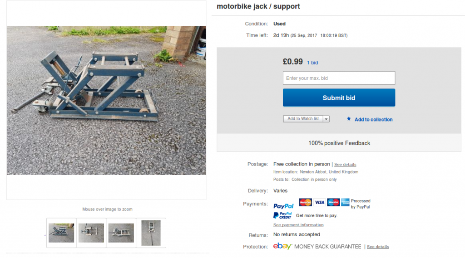The image size is (465, 258).
Task: Open See details link in Postage row
Action: (x=345, y=165)
